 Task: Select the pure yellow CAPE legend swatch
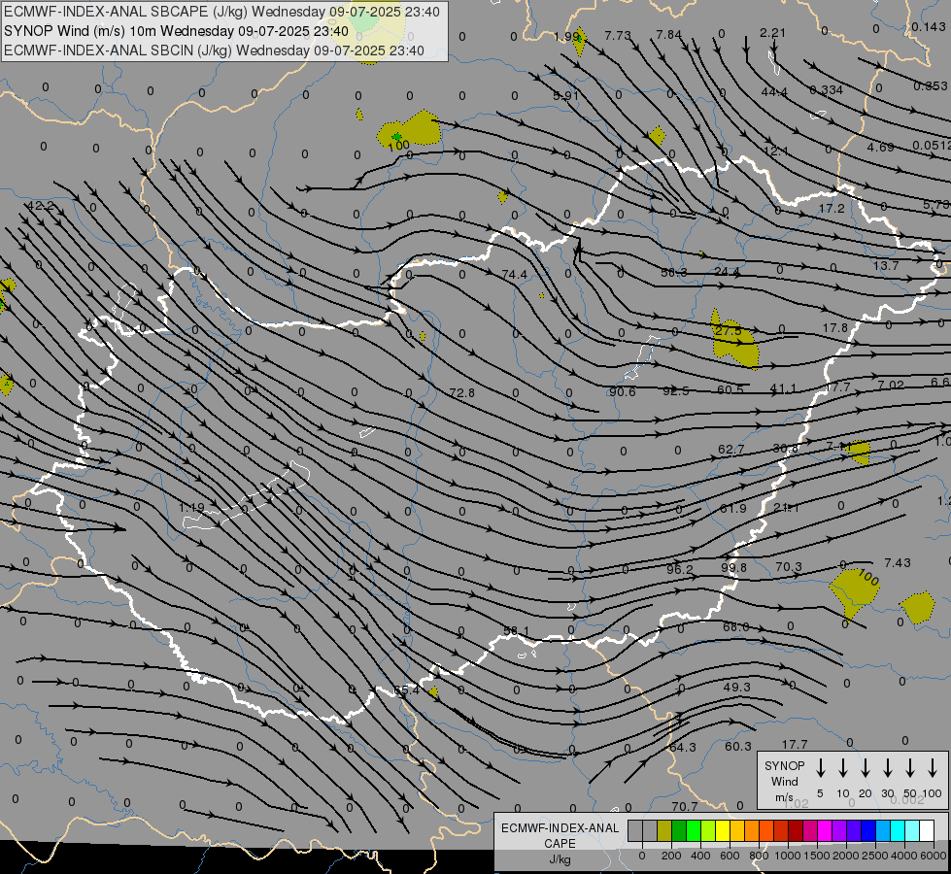tap(723, 831)
